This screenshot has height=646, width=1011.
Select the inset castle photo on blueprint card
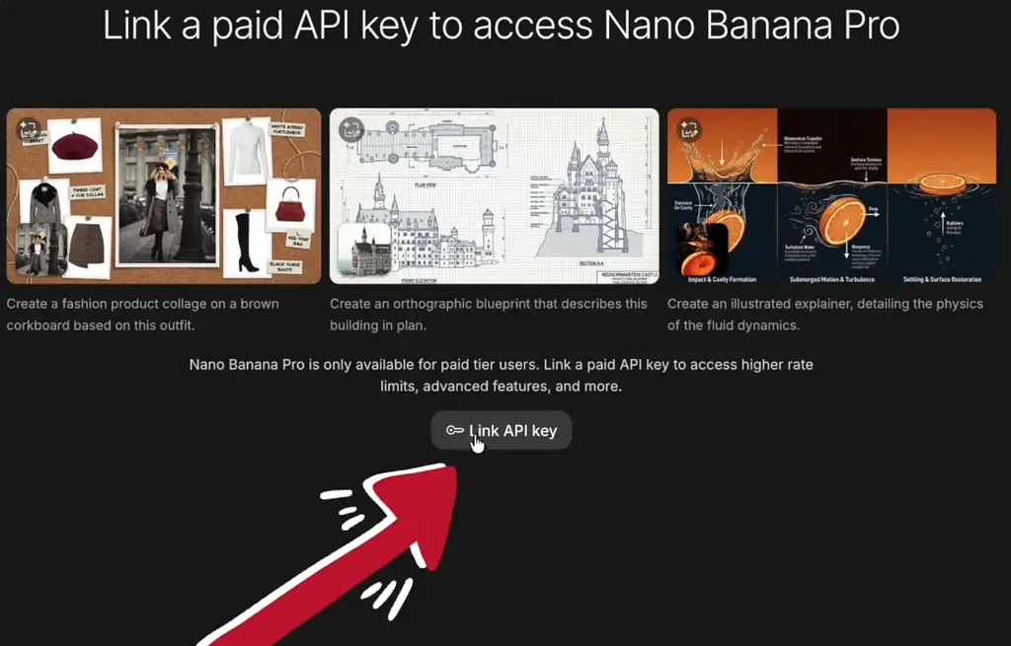point(364,250)
